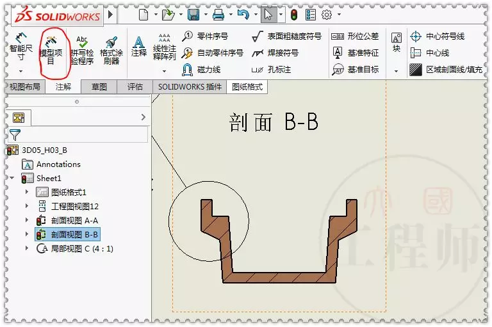Select the Smart Dimension (智能尺寸) tool

pyautogui.click(x=20, y=46)
